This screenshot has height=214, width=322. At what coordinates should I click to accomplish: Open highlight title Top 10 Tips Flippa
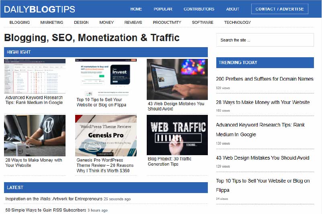[101, 102]
